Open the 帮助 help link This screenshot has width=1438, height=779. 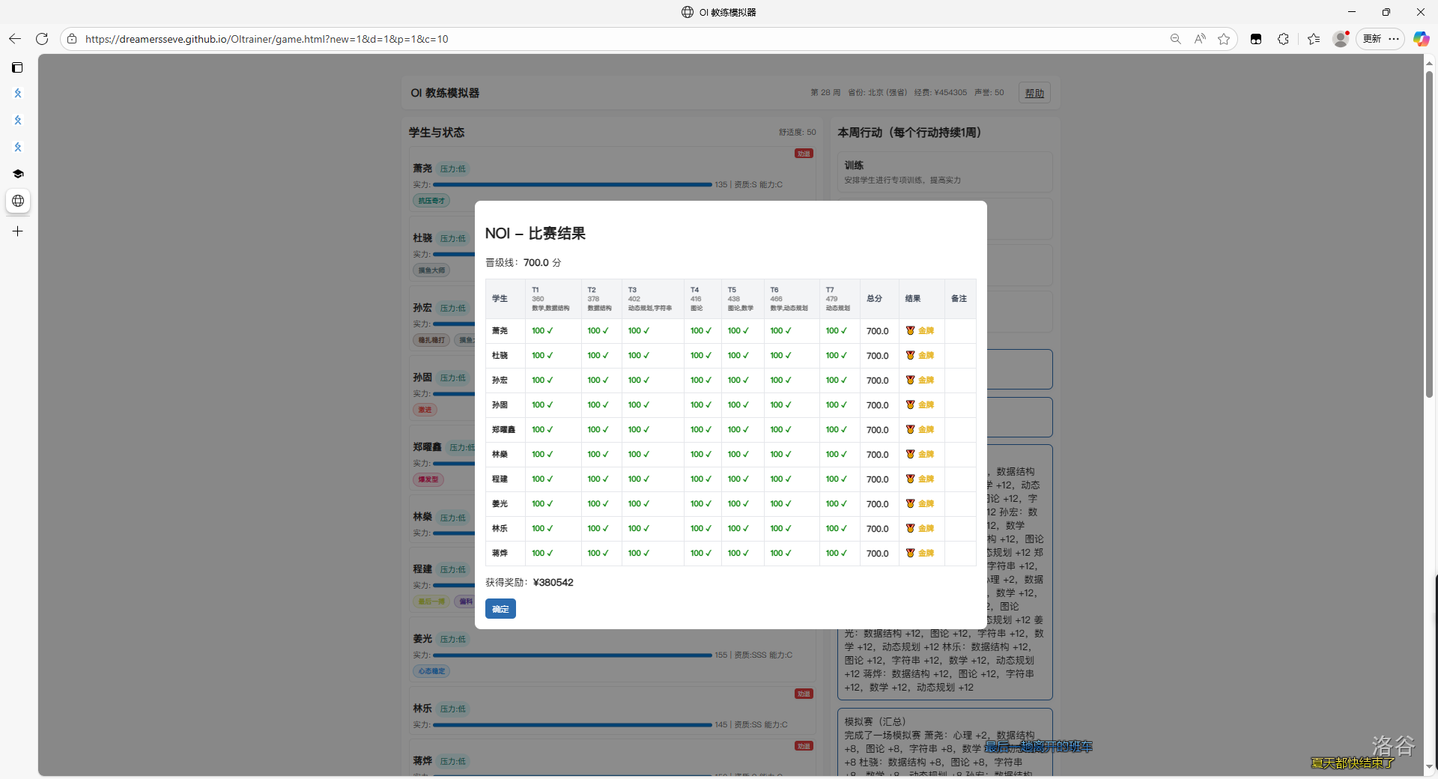pyautogui.click(x=1034, y=93)
